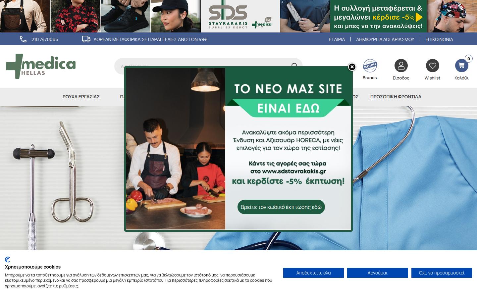477x298 pixels.
Task: Click the www.sdstavrakakis.gr text in popup
Action: pyautogui.click(x=294, y=171)
